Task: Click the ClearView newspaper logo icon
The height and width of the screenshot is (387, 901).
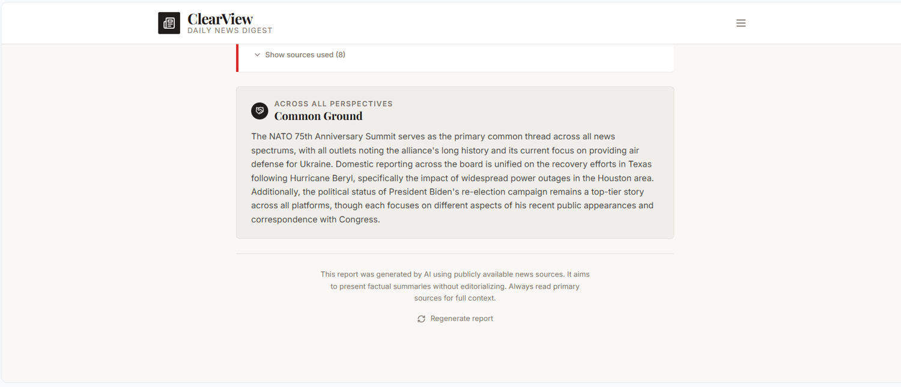Action: 169,23
